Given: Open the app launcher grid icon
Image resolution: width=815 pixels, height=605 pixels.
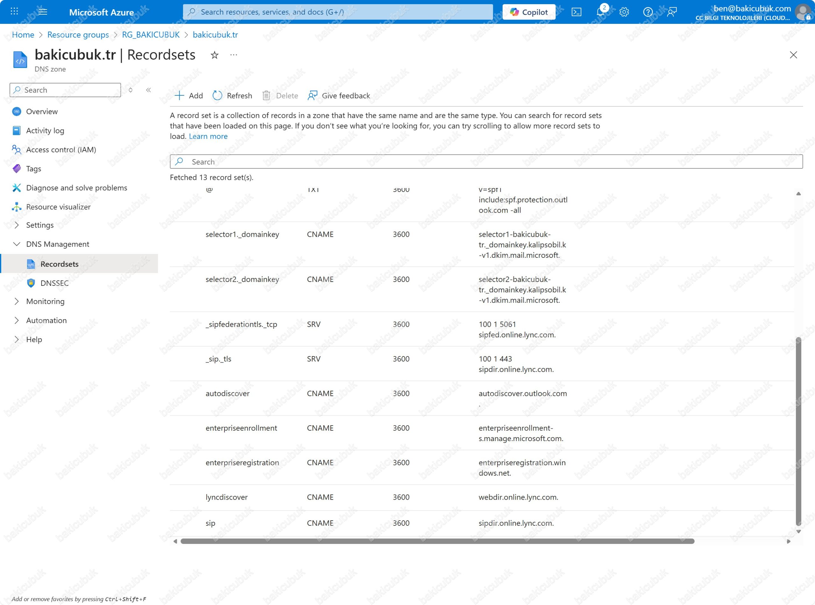Looking at the screenshot, I should (x=14, y=11).
